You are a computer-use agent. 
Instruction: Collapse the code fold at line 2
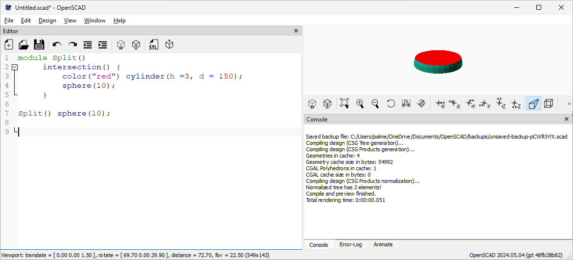coord(15,67)
